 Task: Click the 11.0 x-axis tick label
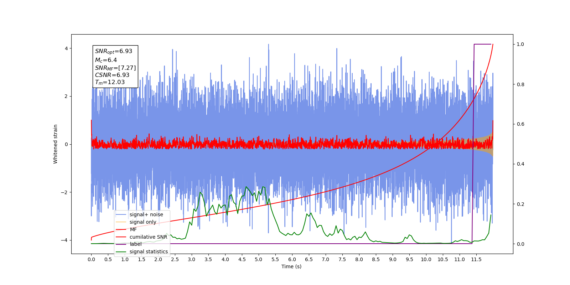[460, 259]
